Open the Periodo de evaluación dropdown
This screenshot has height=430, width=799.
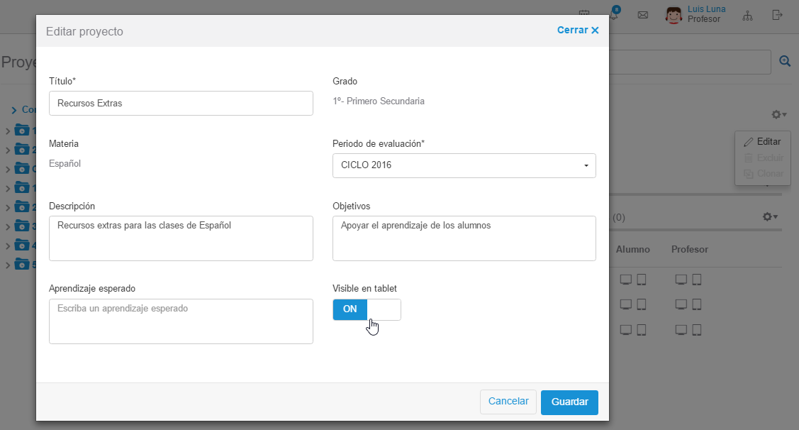point(464,165)
